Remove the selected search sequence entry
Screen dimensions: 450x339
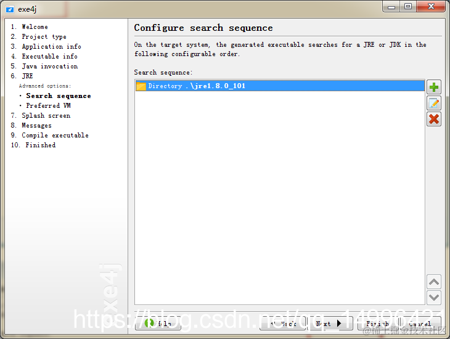433,119
